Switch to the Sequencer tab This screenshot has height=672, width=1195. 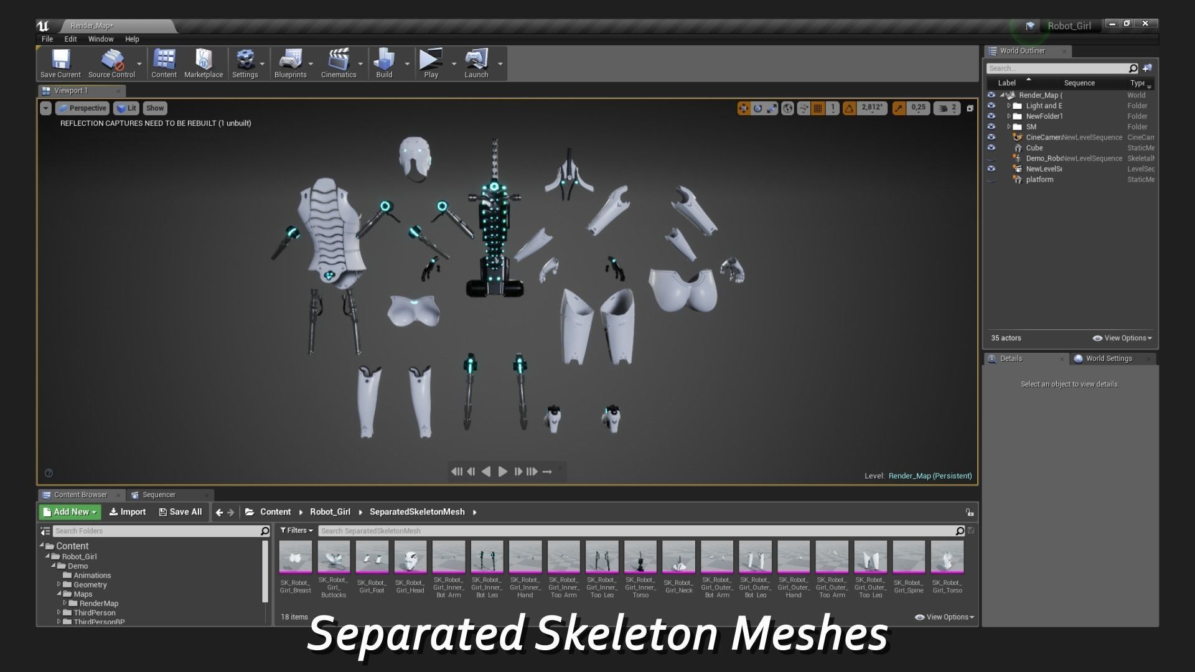159,495
